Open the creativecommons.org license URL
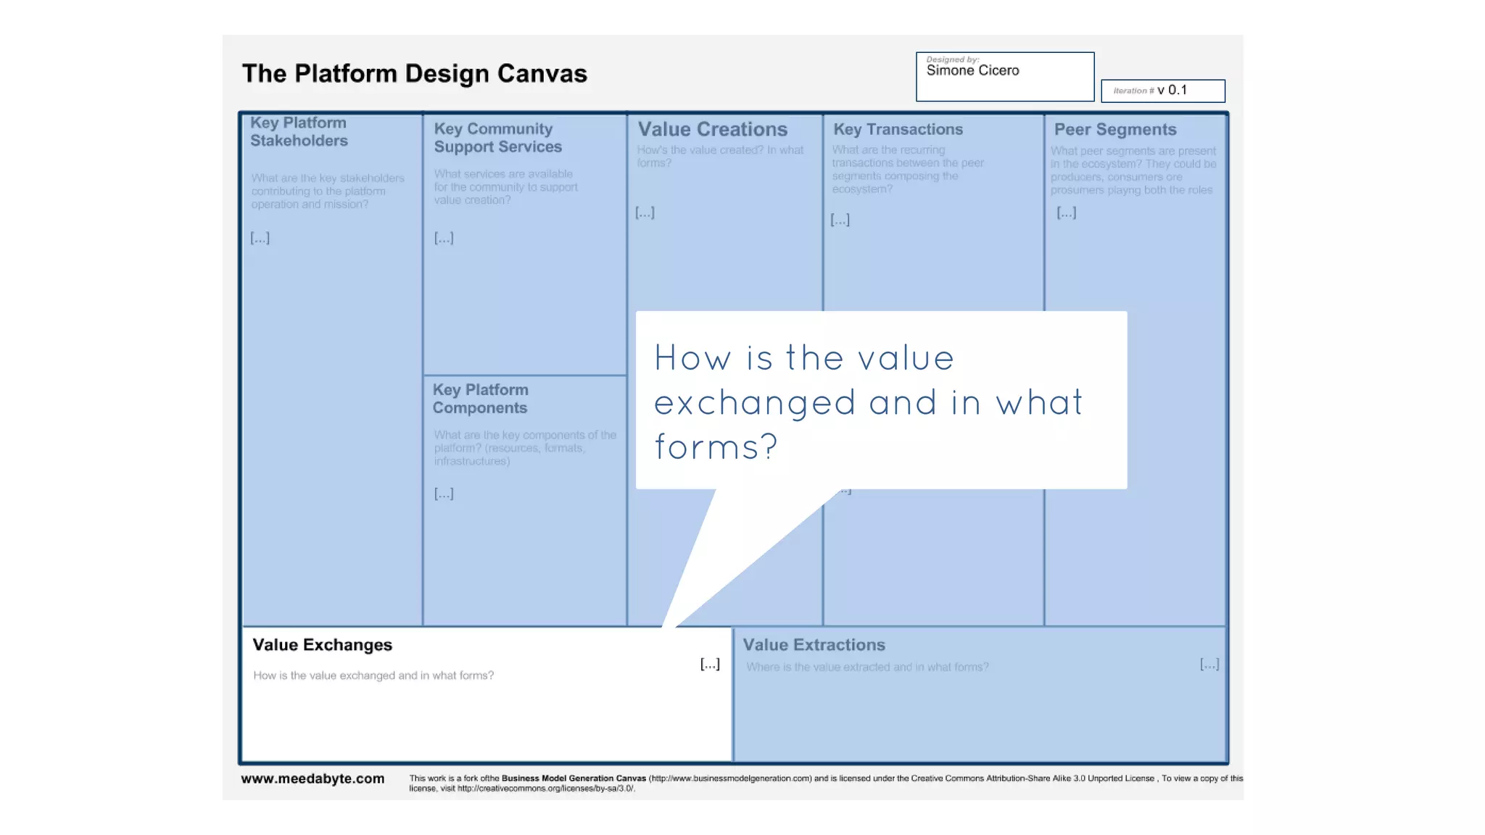The width and height of the screenshot is (1485, 835). (x=545, y=789)
